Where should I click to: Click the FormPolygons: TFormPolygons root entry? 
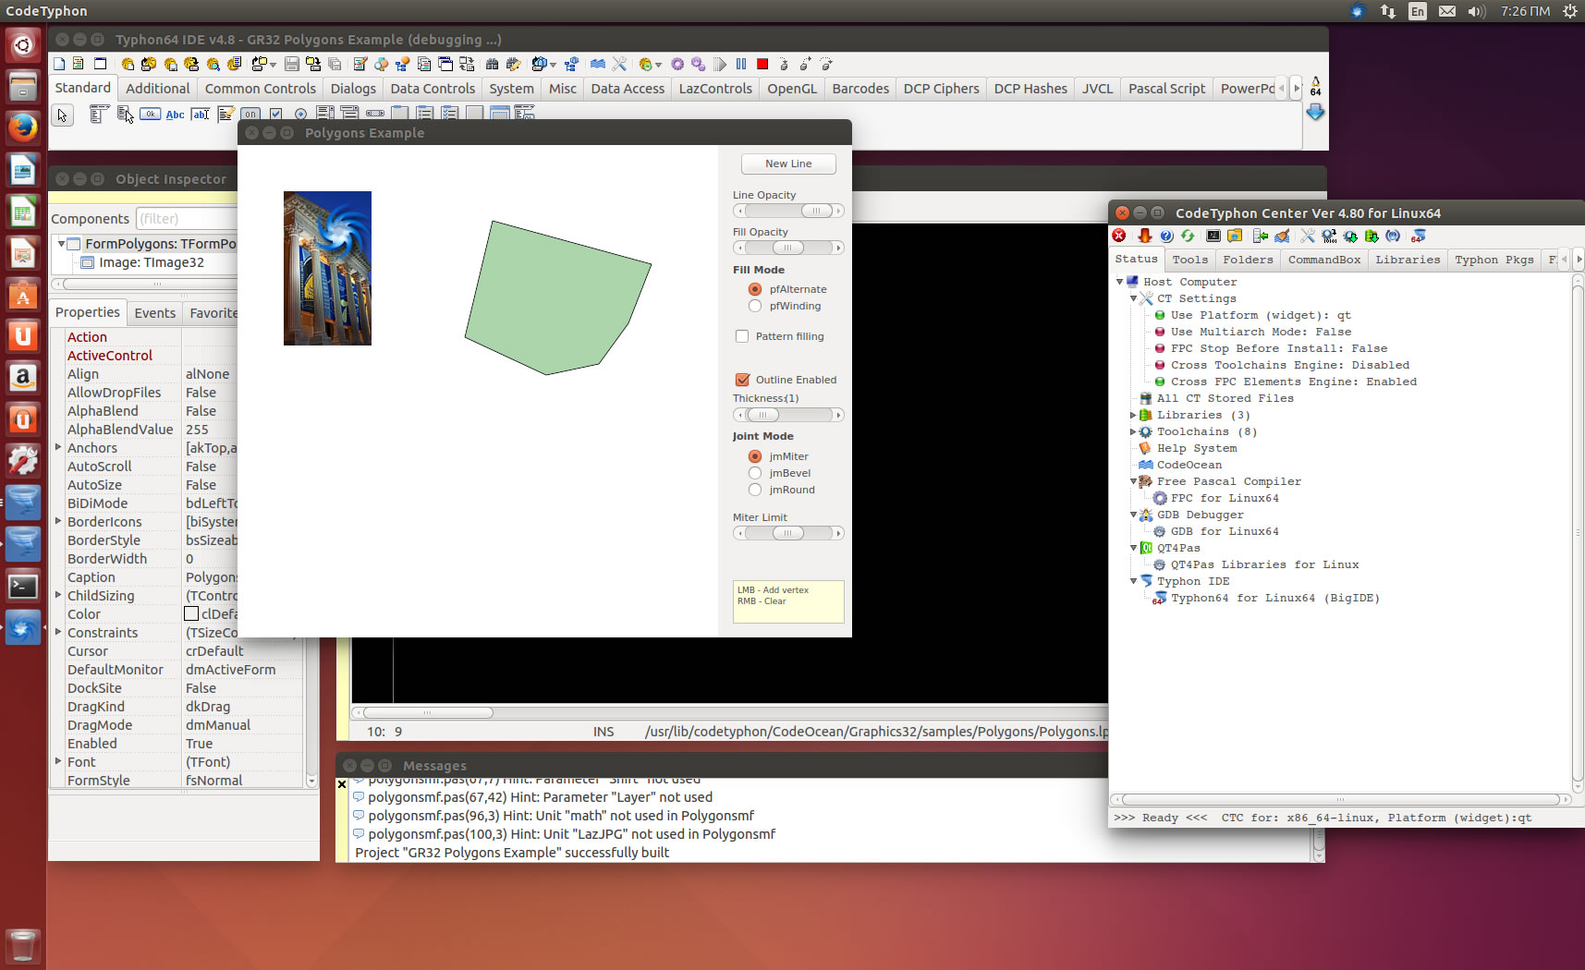coord(152,244)
